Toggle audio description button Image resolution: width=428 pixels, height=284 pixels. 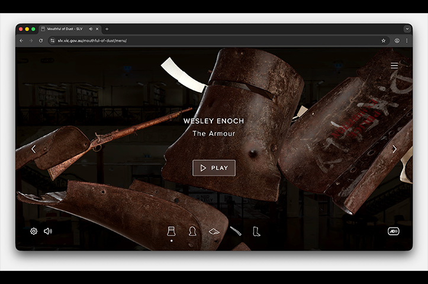coord(393,231)
